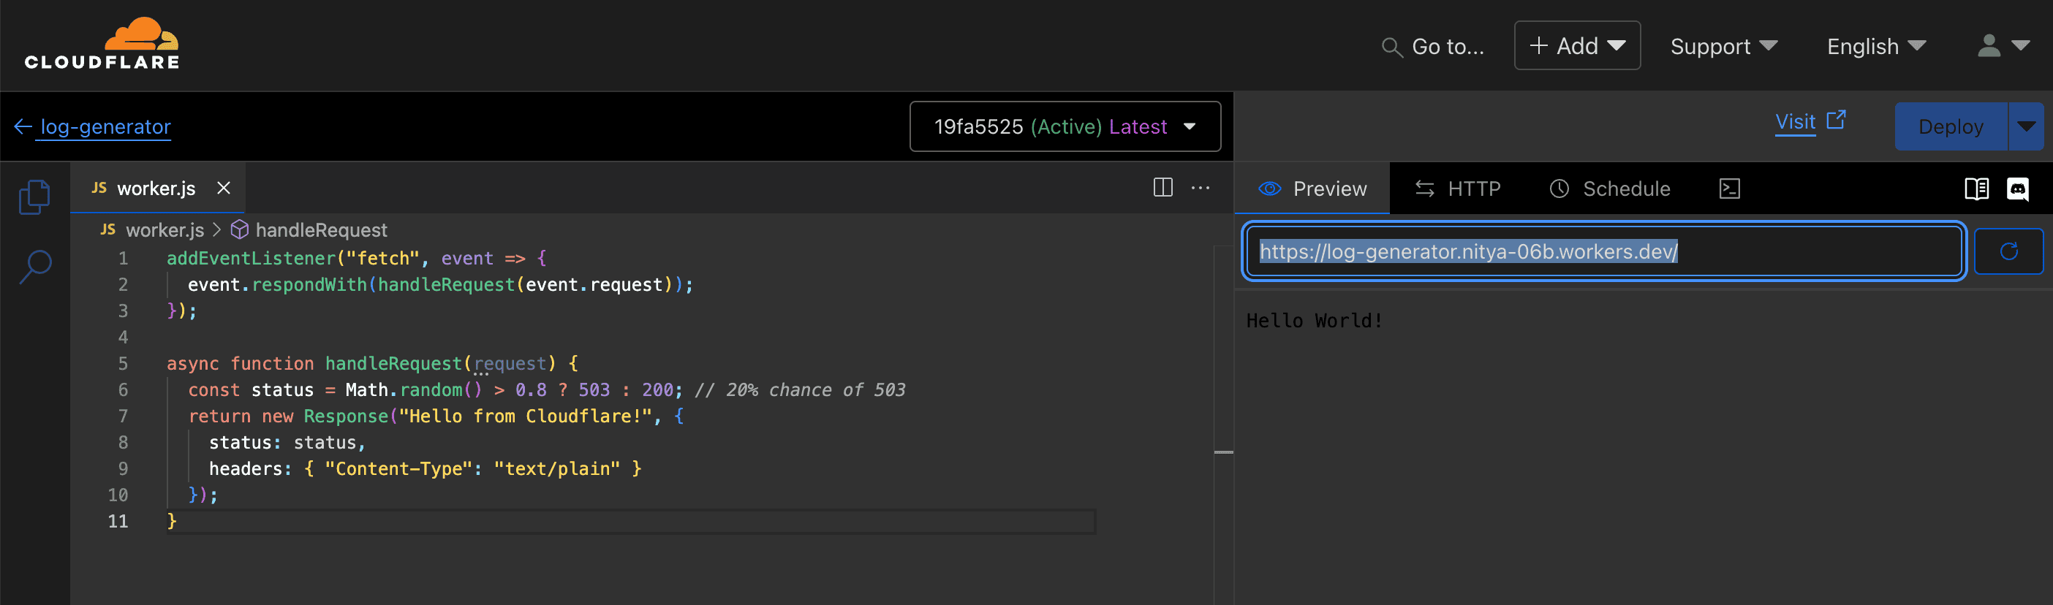Open the documentation book icon
The width and height of the screenshot is (2053, 605).
pos(1976,189)
